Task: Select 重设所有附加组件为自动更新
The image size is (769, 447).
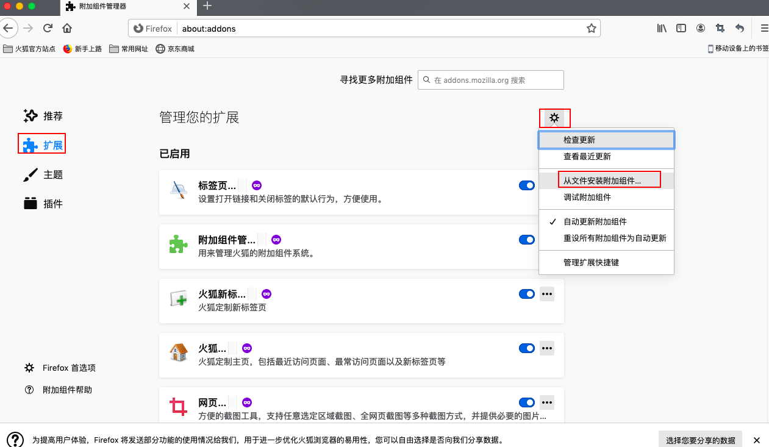Action: (607, 238)
